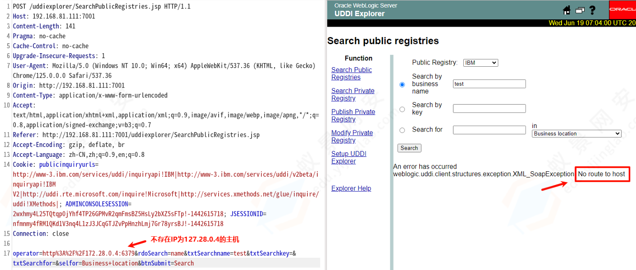Image resolution: width=636 pixels, height=270 pixels.
Task: Open Setup UDDI Explorer link
Action: [x=349, y=157]
